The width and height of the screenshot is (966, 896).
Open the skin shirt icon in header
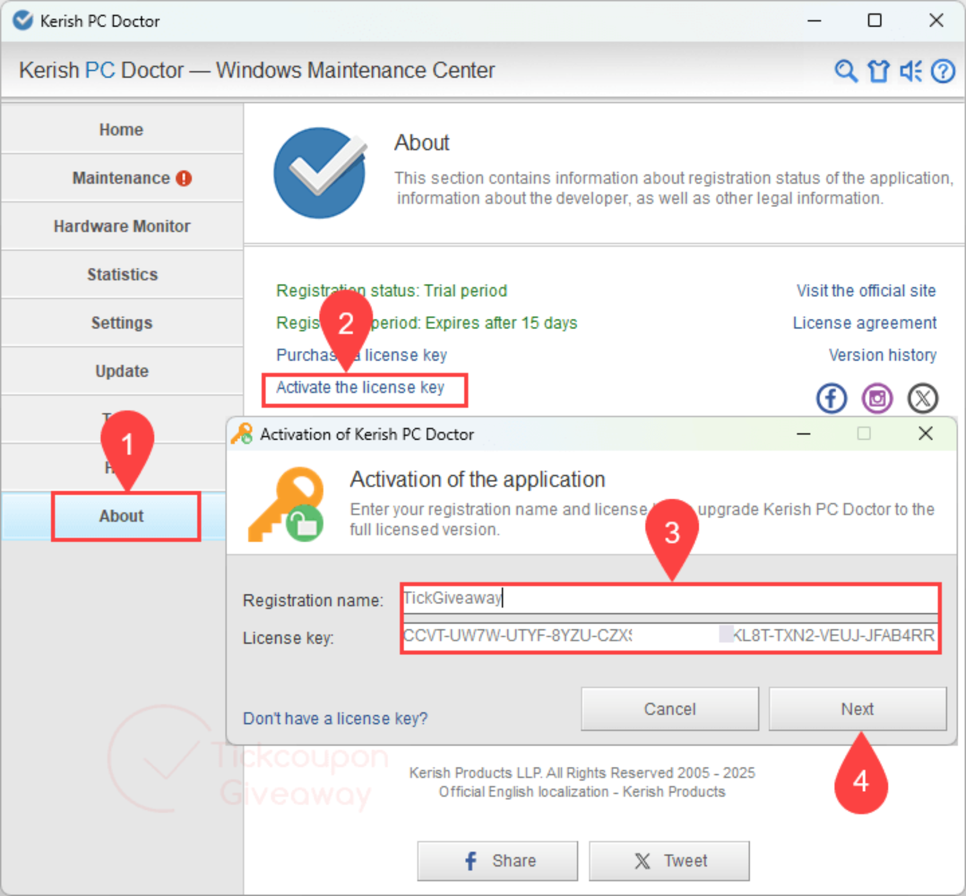pyautogui.click(x=878, y=71)
